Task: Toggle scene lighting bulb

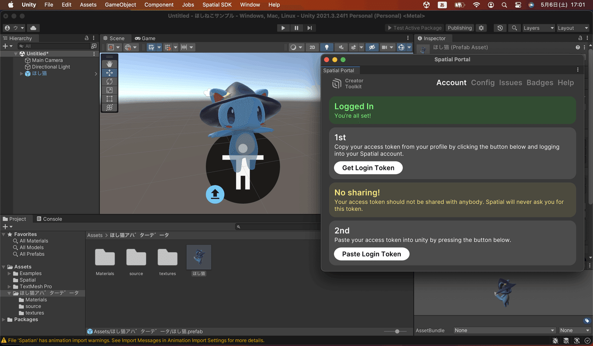Action: [x=326, y=47]
